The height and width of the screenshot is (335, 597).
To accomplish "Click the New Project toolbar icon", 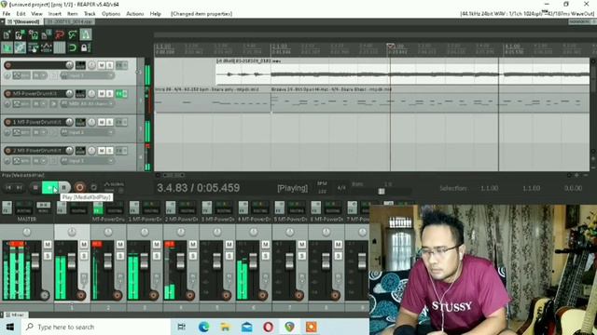I will 7,35.
